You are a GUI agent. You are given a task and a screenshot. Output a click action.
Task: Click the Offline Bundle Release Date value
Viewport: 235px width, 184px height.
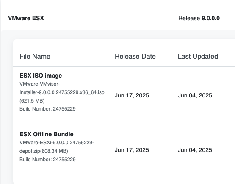[x=132, y=150]
